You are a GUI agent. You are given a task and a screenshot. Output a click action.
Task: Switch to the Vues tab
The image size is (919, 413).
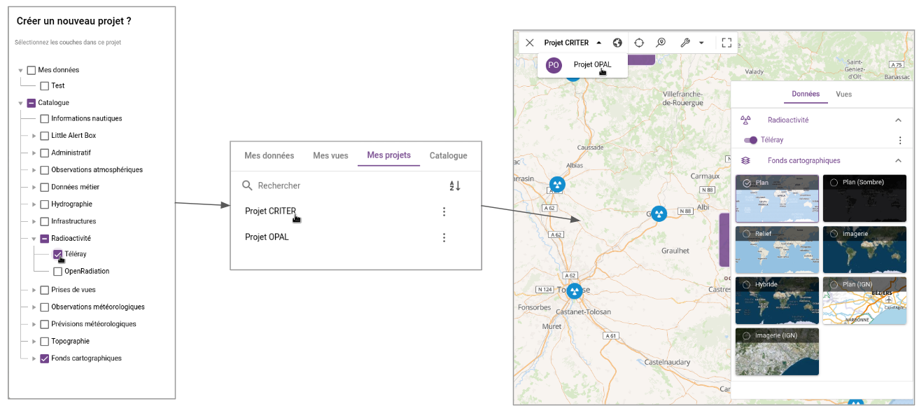pyautogui.click(x=843, y=94)
